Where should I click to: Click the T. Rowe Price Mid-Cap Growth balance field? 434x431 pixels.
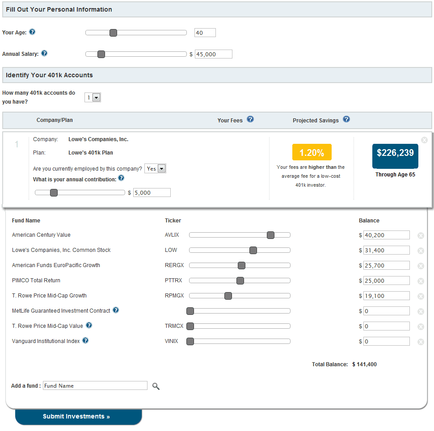[x=386, y=296]
